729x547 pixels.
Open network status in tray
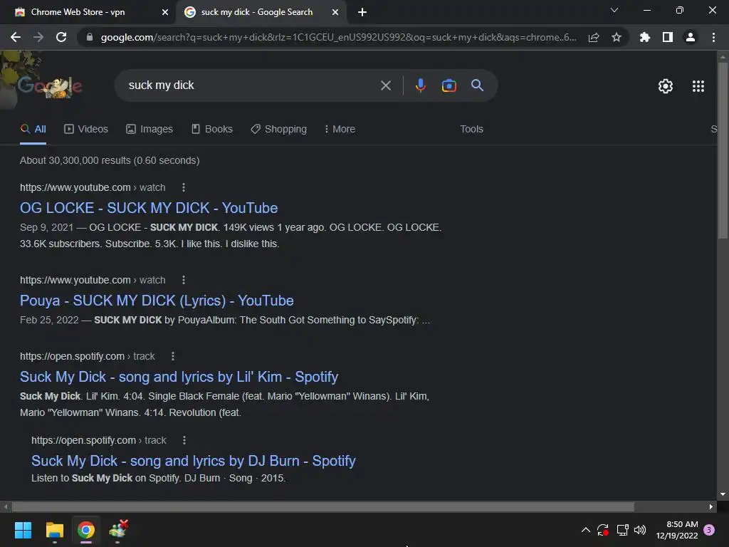click(x=622, y=530)
